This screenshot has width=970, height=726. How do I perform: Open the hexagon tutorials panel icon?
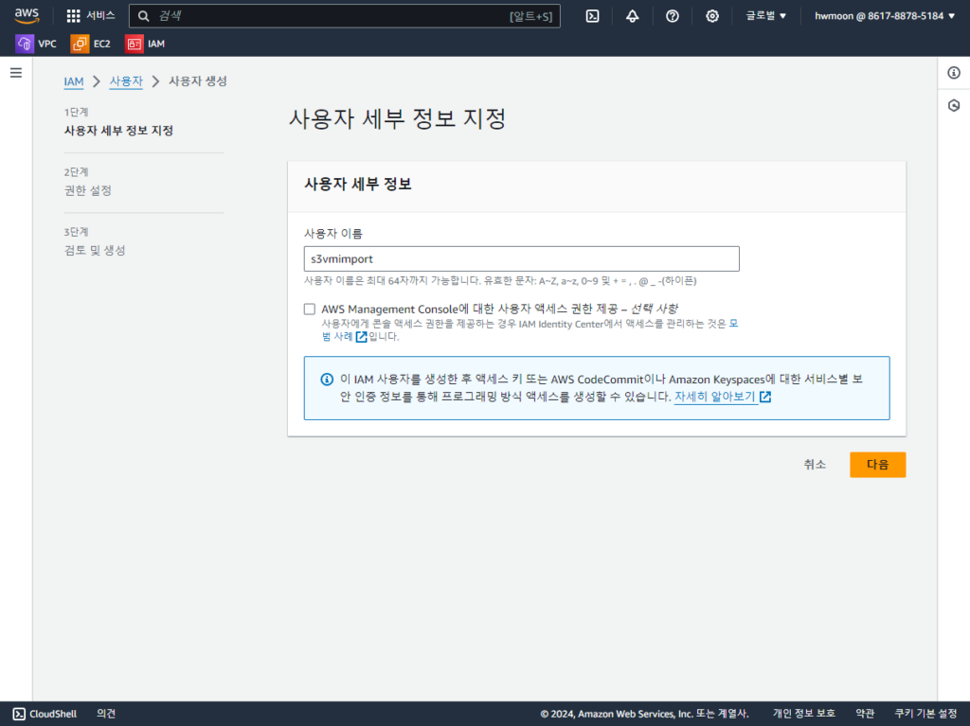[954, 106]
